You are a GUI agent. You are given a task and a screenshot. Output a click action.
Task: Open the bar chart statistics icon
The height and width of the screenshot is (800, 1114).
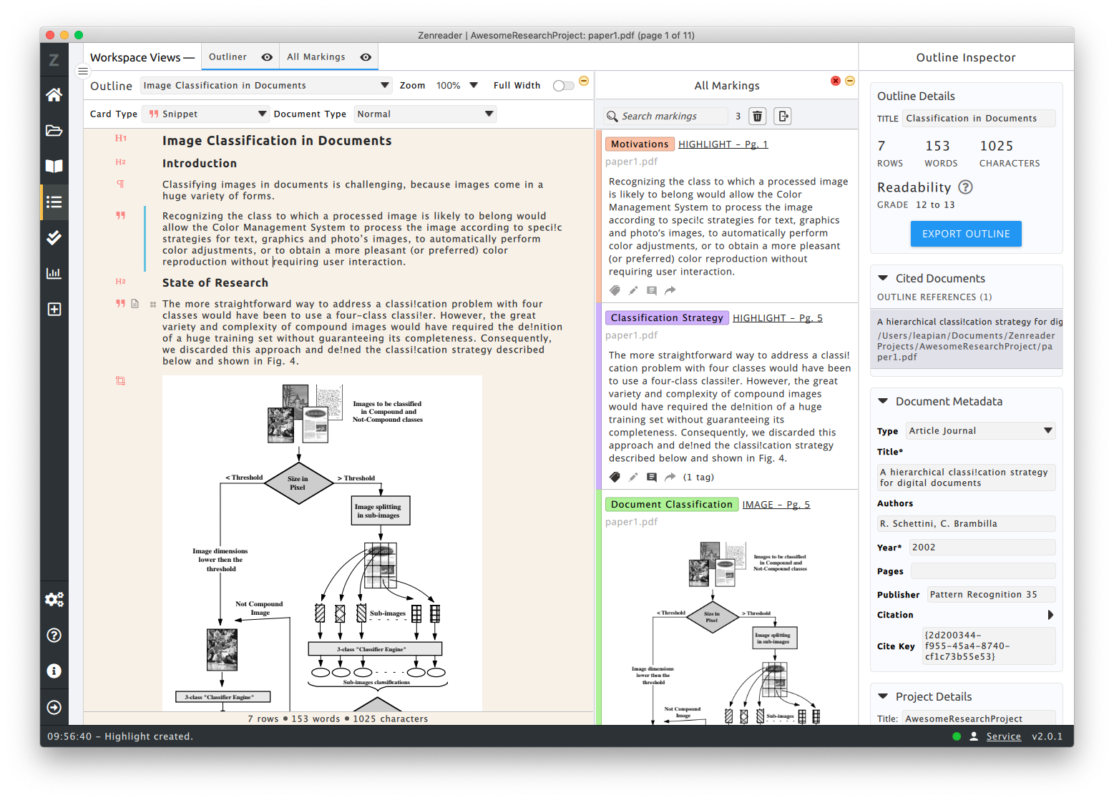coord(54,273)
